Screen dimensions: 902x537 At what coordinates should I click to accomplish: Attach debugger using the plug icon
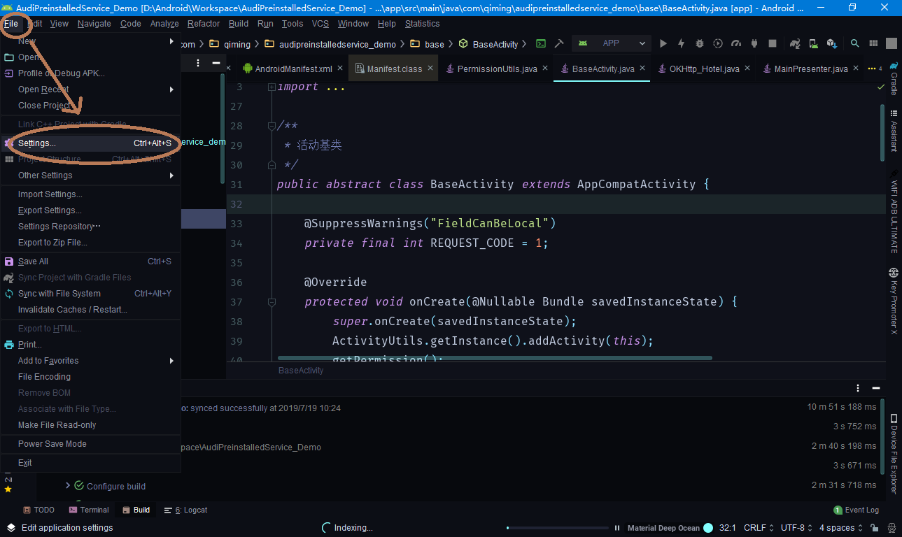pos(754,43)
